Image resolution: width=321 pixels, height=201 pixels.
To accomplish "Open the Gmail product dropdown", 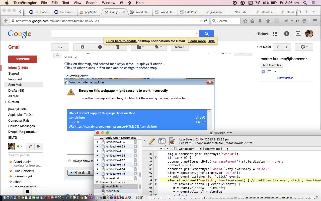I will click(16, 47).
